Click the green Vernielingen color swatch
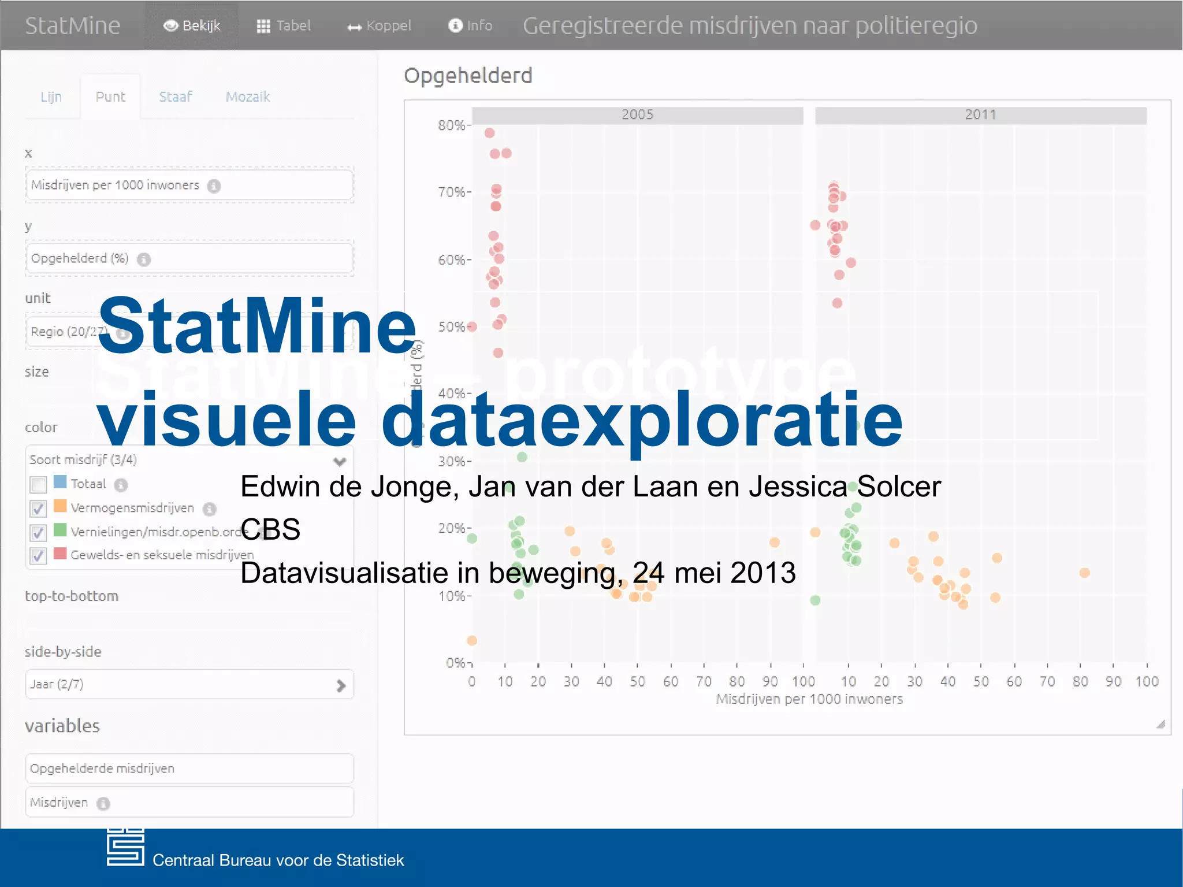The image size is (1183, 887). pos(59,529)
